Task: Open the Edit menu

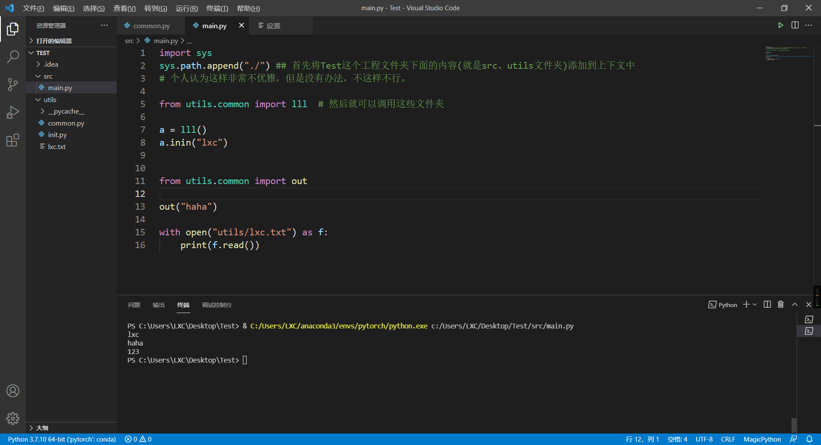Action: (x=64, y=8)
